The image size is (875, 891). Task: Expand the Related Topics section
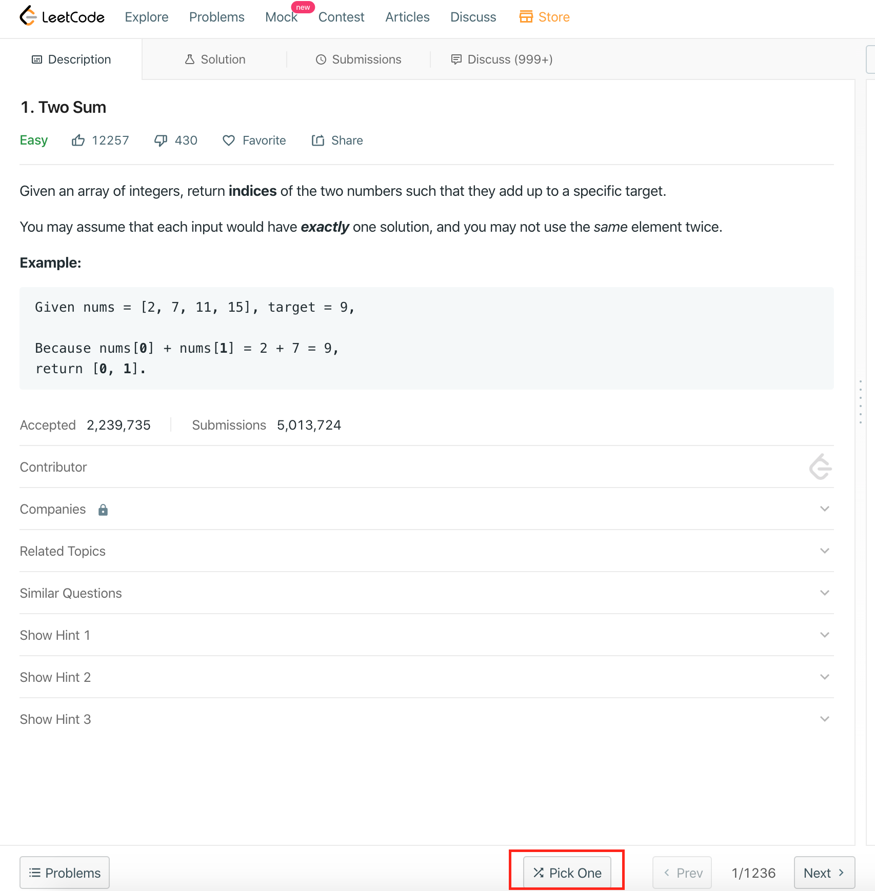[x=824, y=551]
